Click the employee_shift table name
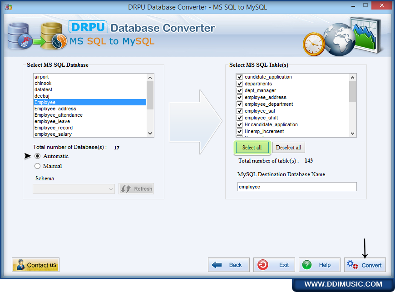The image size is (395, 292). click(x=261, y=118)
